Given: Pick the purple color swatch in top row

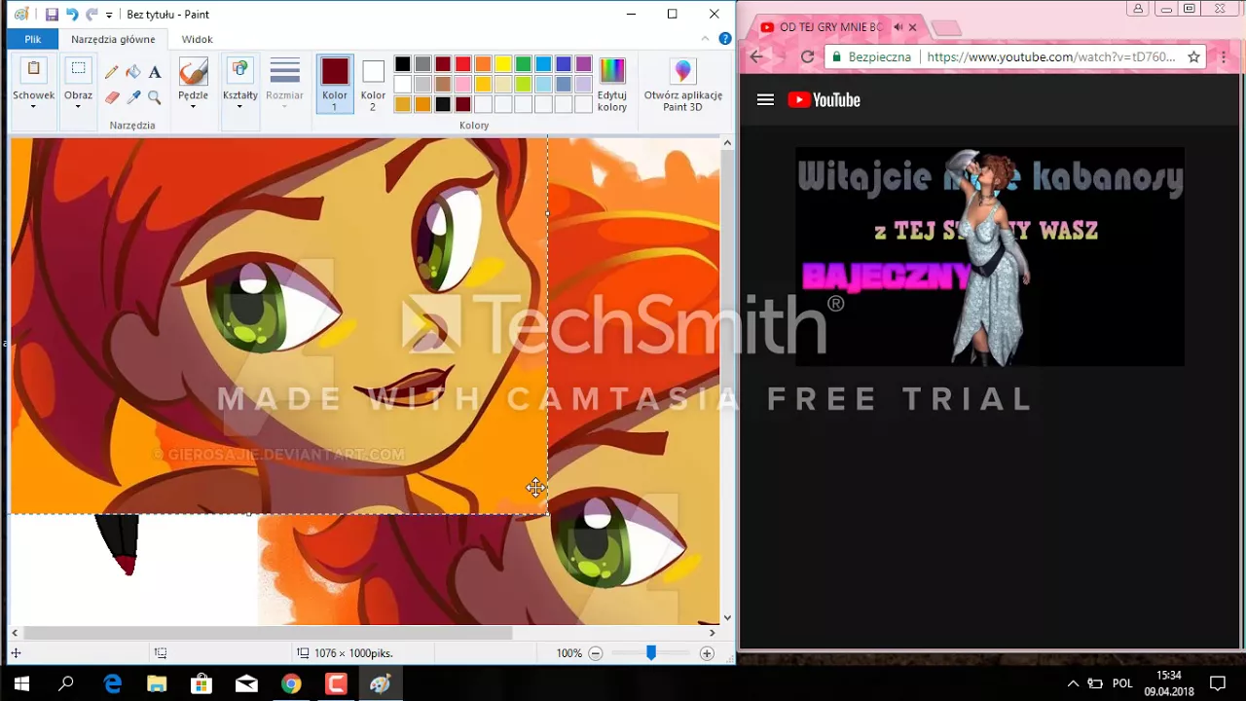Looking at the screenshot, I should pyautogui.click(x=583, y=64).
